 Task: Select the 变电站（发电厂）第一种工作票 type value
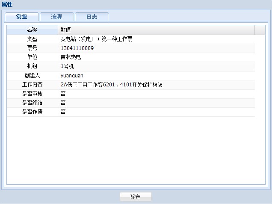pos(96,39)
